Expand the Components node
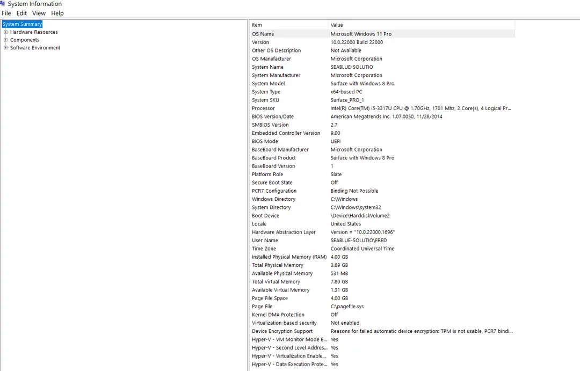Screen dimensions: 580x371 tap(5, 40)
